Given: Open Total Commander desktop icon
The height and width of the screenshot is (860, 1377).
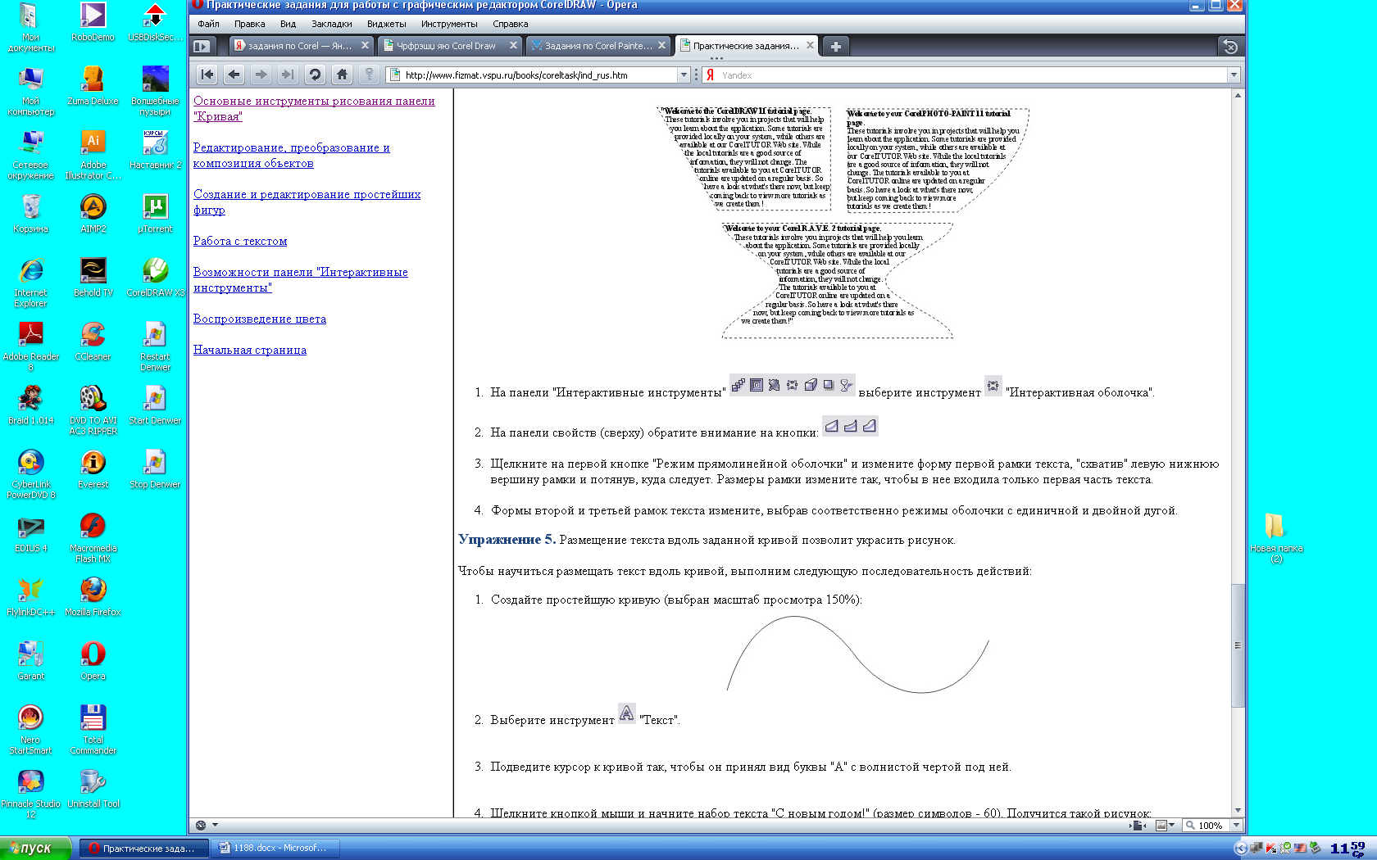Looking at the screenshot, I should [x=93, y=730].
